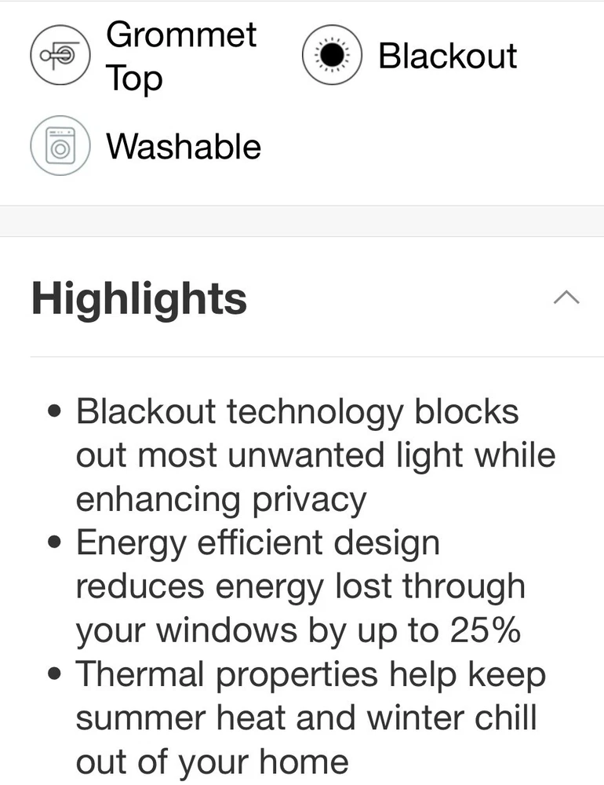The image size is (604, 785).
Task: Select the Washable feature label
Action: click(x=184, y=147)
